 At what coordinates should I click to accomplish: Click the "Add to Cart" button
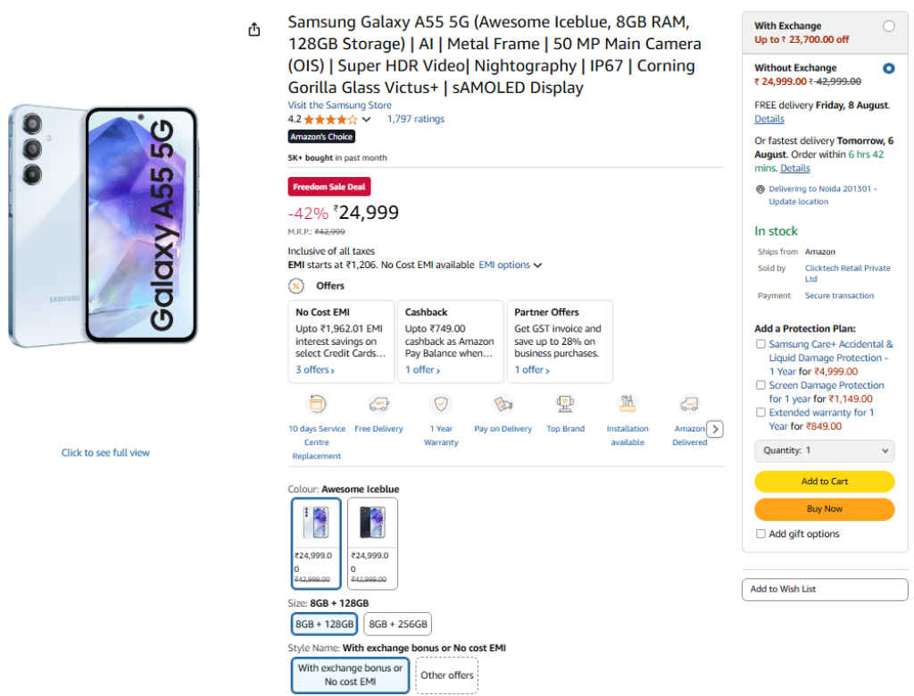point(823,481)
